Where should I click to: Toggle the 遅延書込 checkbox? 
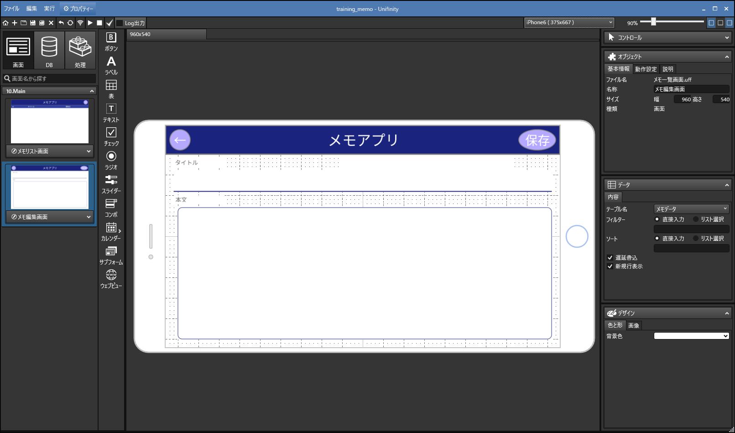coord(610,258)
